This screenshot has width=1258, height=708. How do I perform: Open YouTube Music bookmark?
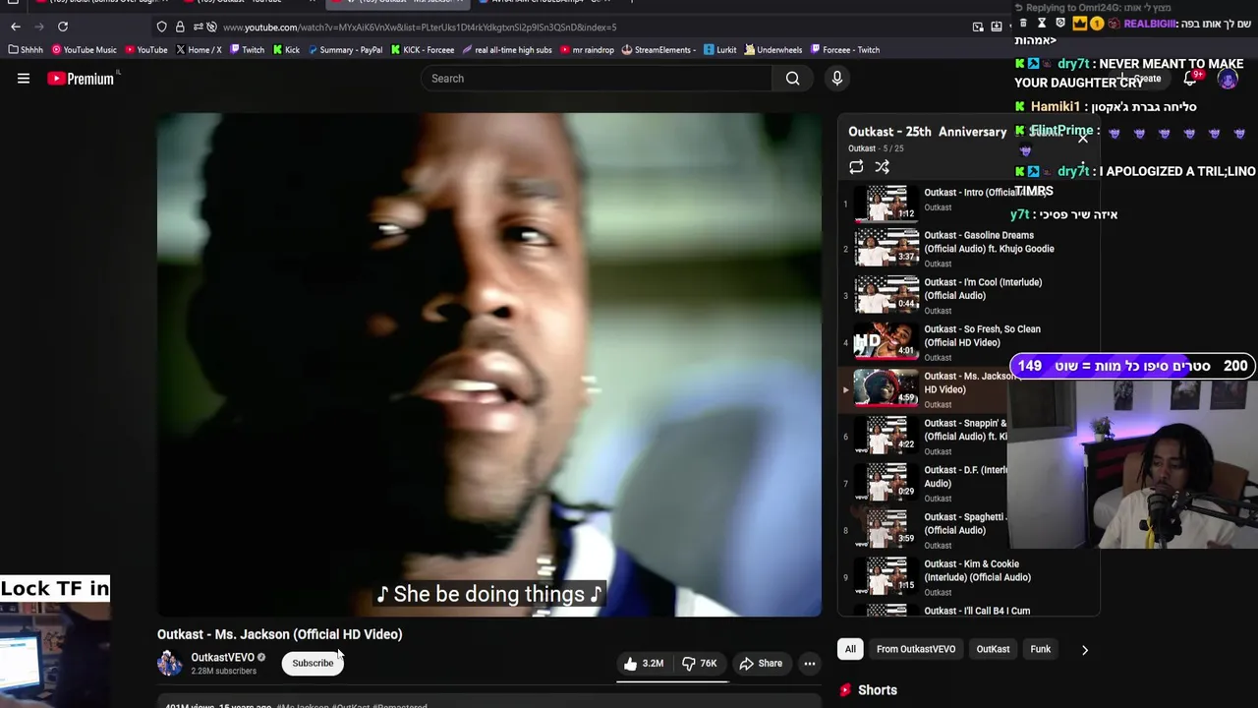[84, 50]
